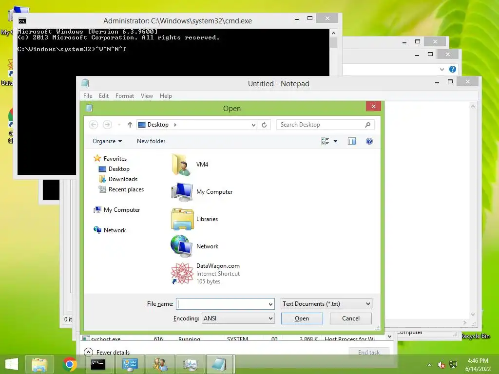The width and height of the screenshot is (499, 374).
Task: Change view using the view icon
Action: pyautogui.click(x=325, y=141)
